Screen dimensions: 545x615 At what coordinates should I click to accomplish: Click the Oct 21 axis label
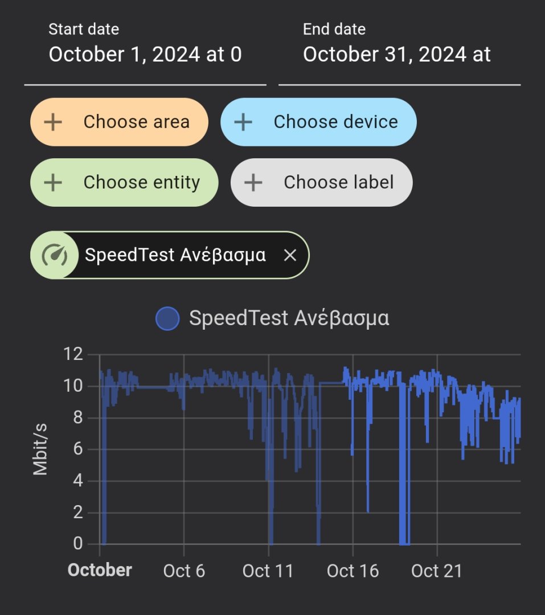pos(436,571)
